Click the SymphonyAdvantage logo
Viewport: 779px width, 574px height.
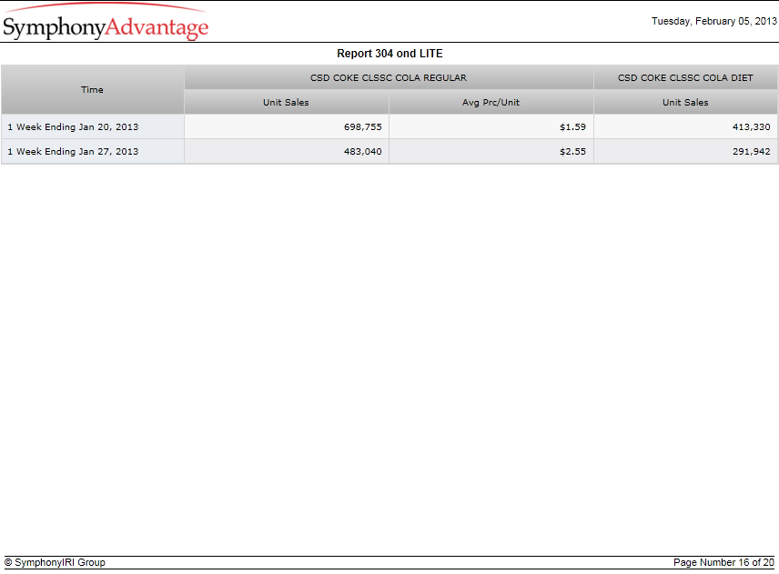[106, 22]
